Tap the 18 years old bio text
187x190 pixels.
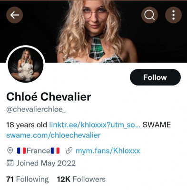click(x=27, y=125)
